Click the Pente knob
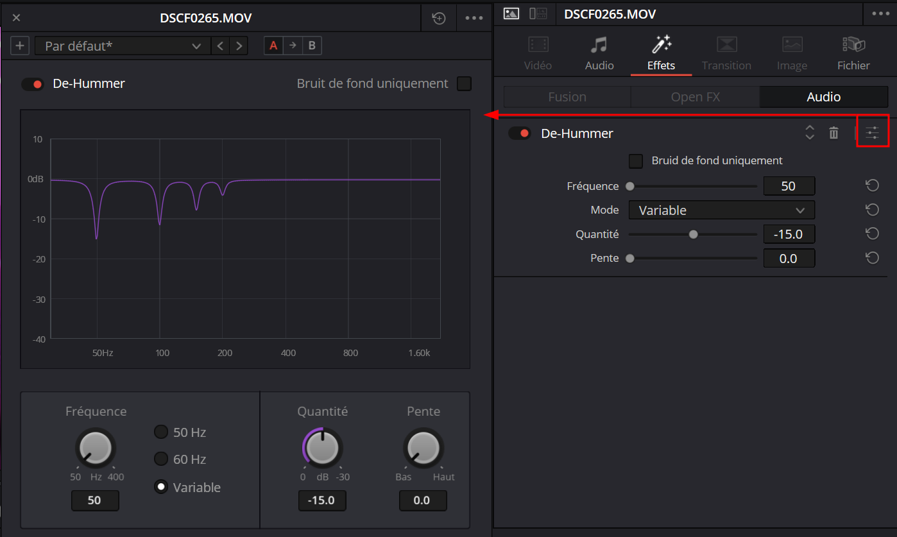This screenshot has width=897, height=537. click(423, 448)
